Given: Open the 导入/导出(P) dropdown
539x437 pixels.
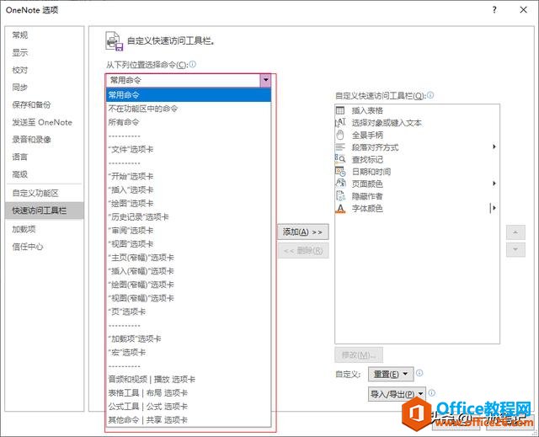Looking at the screenshot, I should [397, 394].
